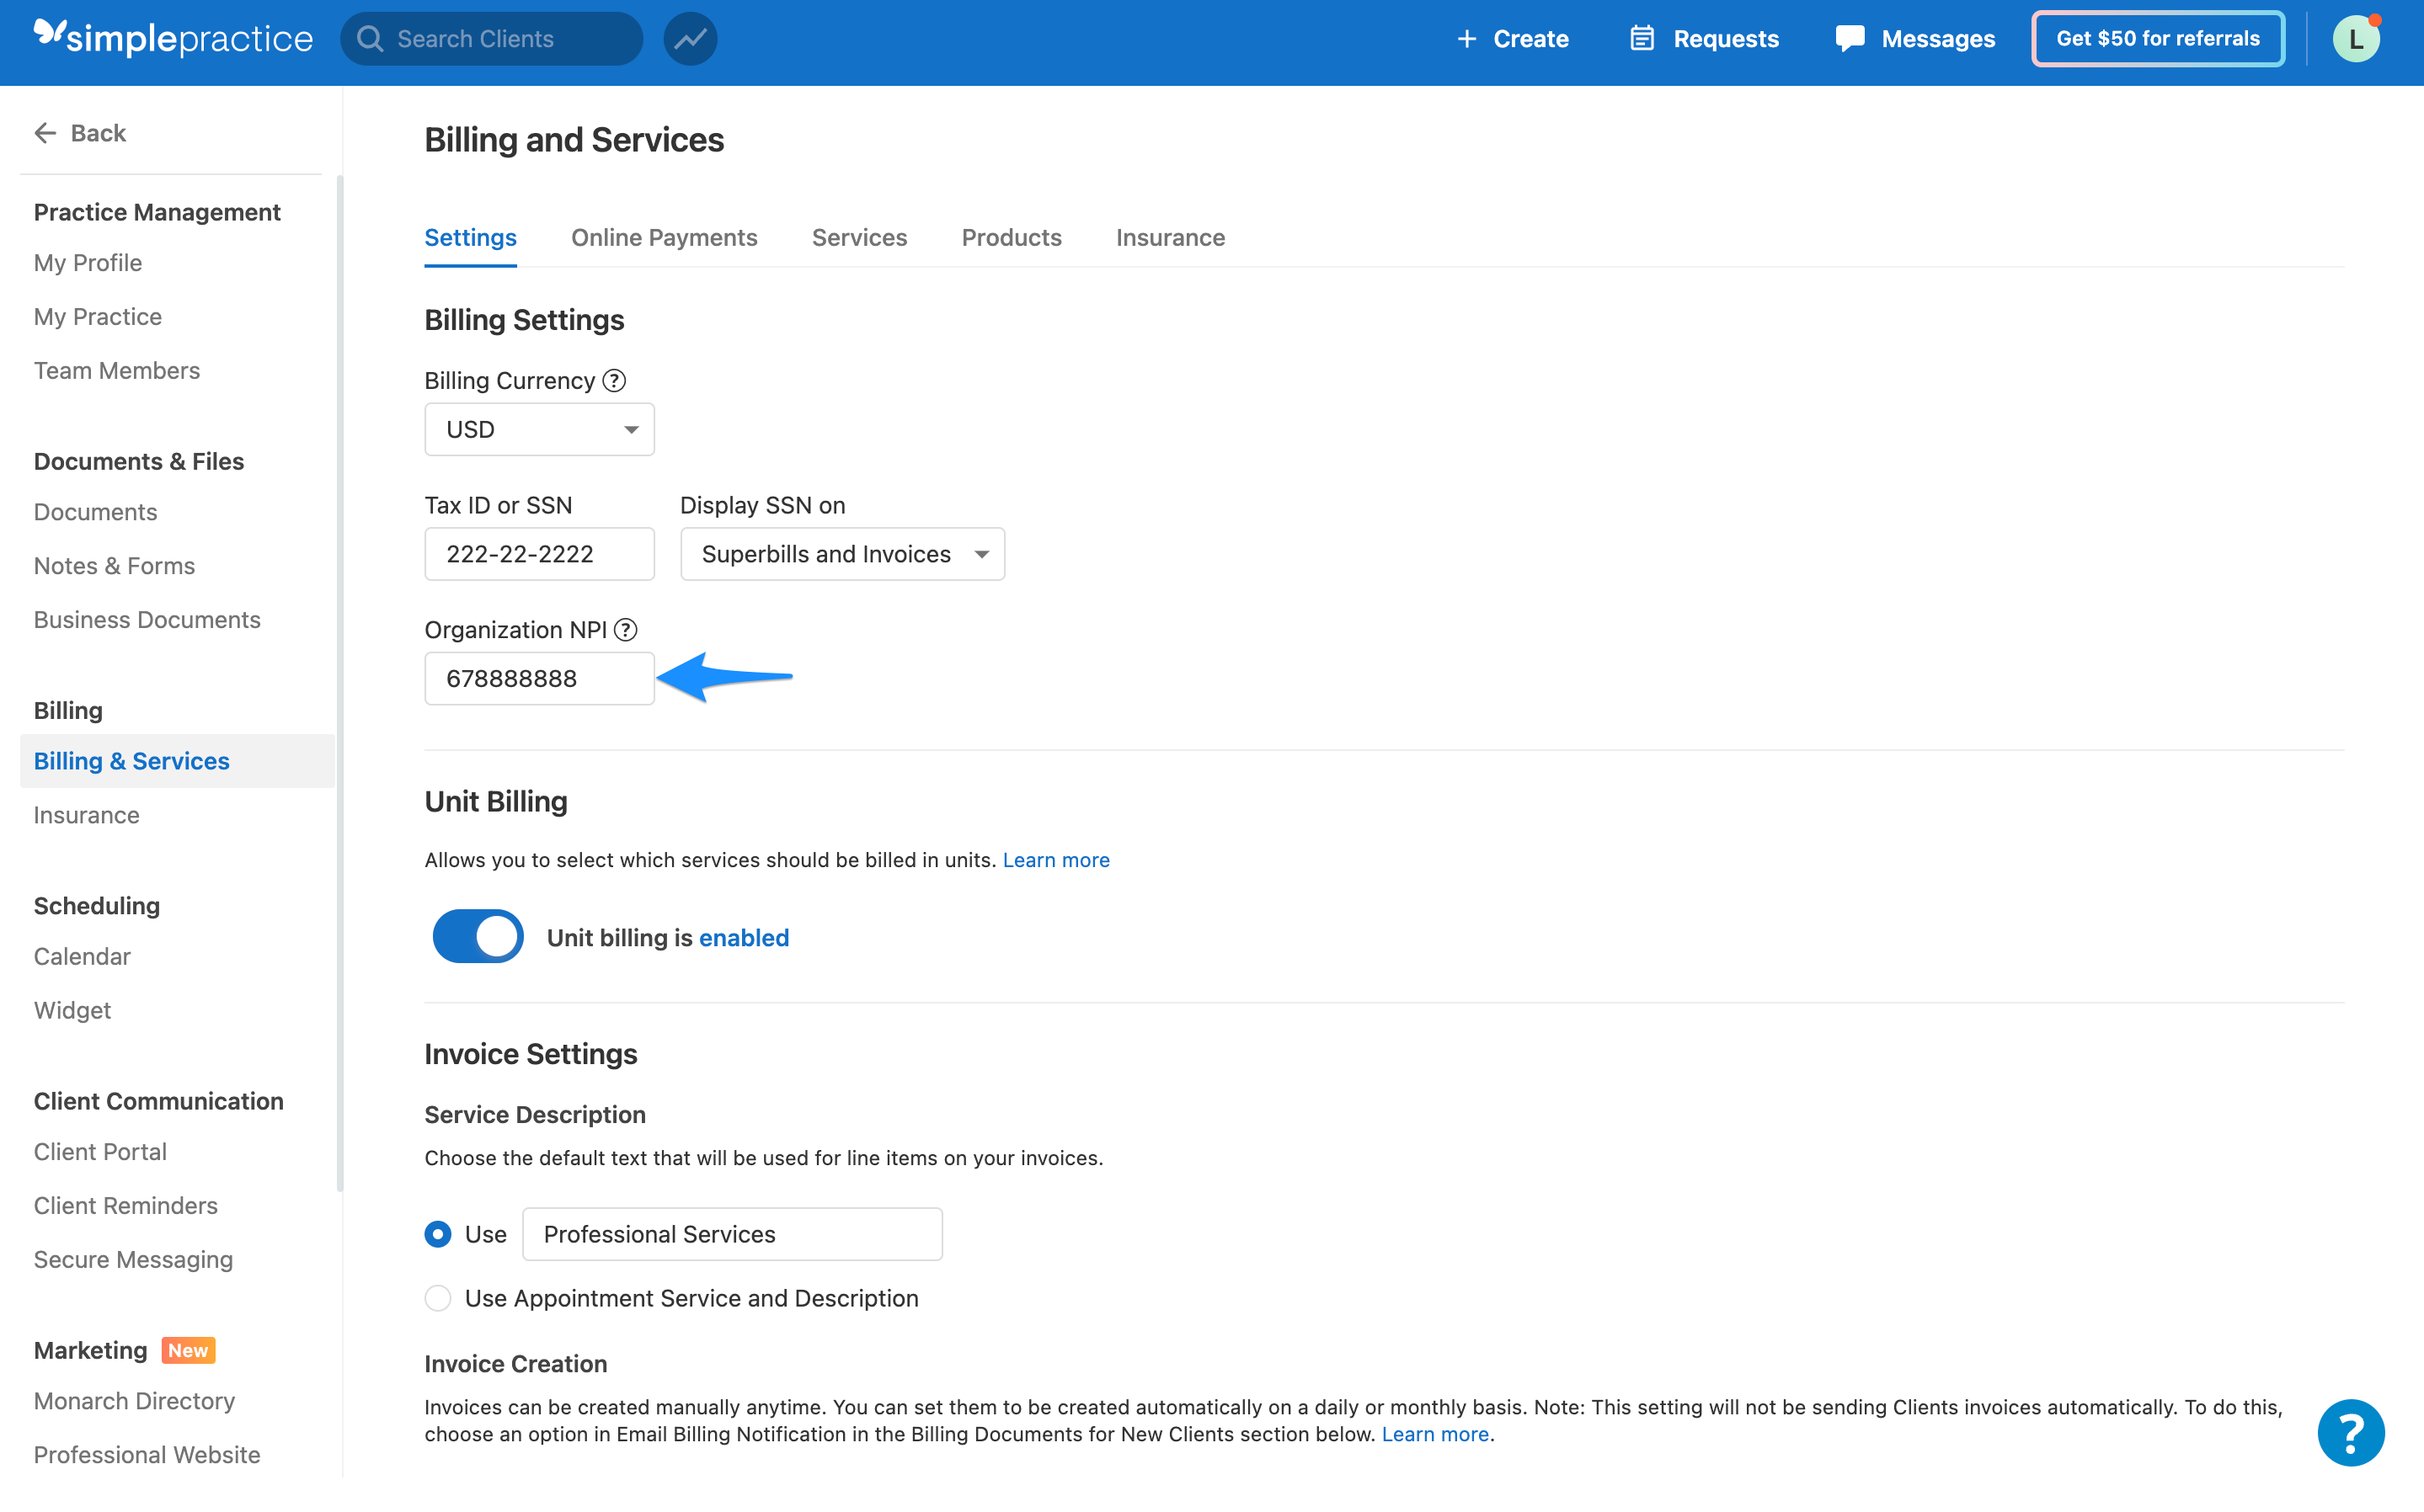Open the help question mark button
Image resolution: width=2424 pixels, height=1512 pixels.
click(2351, 1432)
